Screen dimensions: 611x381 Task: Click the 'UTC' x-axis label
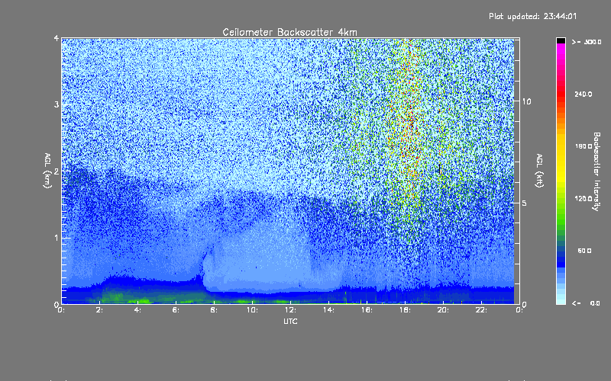tap(290, 321)
